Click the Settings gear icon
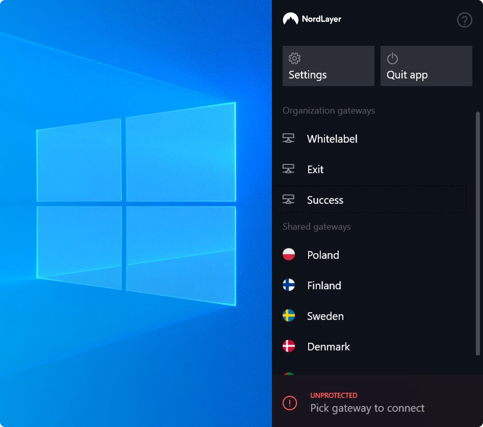The height and width of the screenshot is (427, 483). pos(295,58)
